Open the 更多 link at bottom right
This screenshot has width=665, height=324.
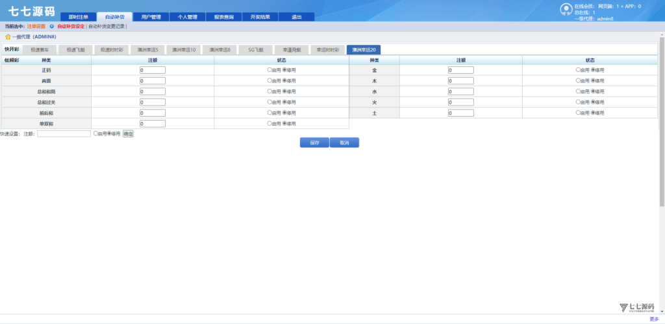pos(654,319)
